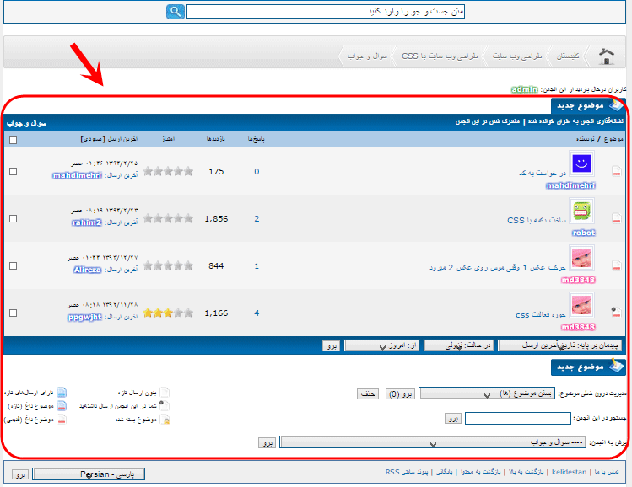Click 'برو' next to forum search field

pyautogui.click(x=453, y=419)
